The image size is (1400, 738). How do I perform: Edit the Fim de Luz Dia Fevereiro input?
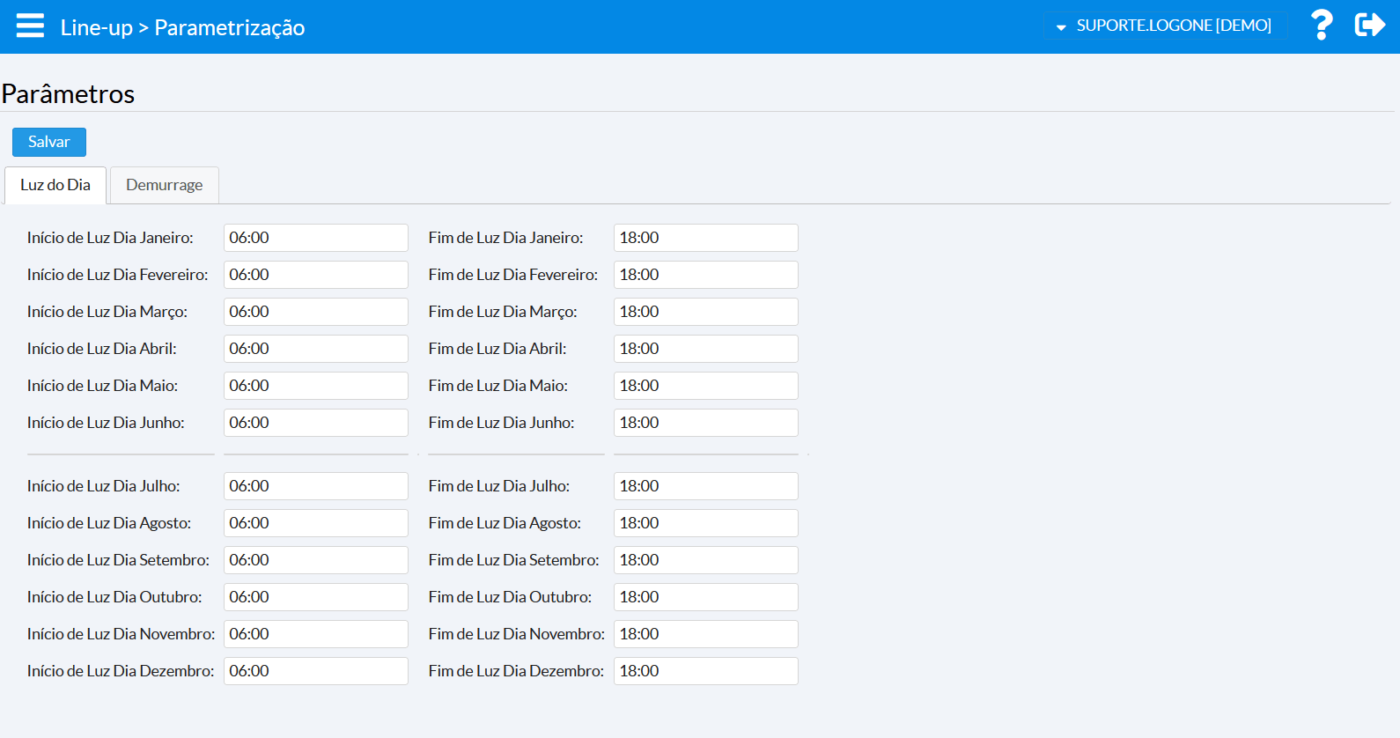point(705,275)
